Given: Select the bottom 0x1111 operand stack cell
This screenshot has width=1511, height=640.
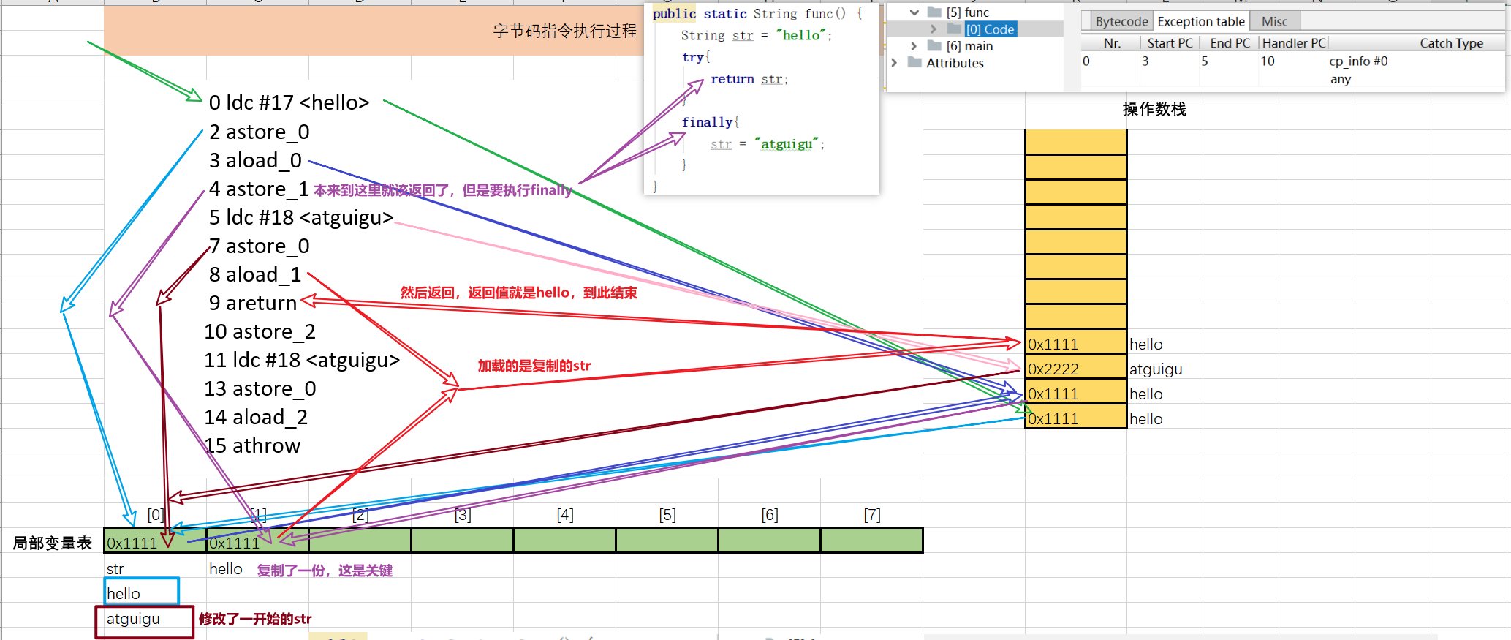Looking at the screenshot, I should point(1075,418).
